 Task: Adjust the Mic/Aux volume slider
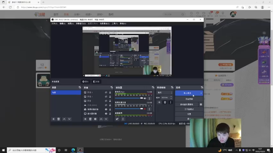coord(129,98)
